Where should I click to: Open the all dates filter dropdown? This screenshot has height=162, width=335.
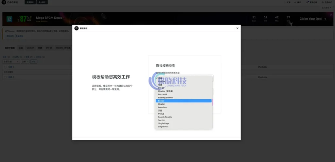pyautogui.click(x=11, y=61)
